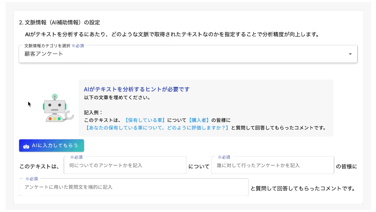Image resolution: width=376 pixels, height=212 pixels.
Task: Click the dropdown chevron next to 顧客アンケート
Action: coord(350,54)
